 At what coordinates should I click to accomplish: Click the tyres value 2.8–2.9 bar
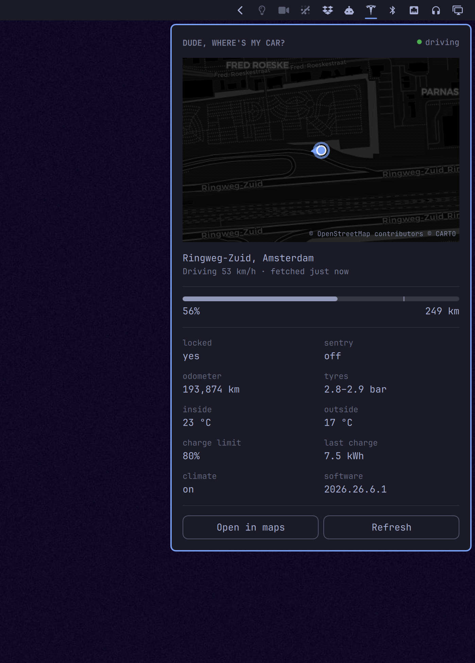pos(355,389)
